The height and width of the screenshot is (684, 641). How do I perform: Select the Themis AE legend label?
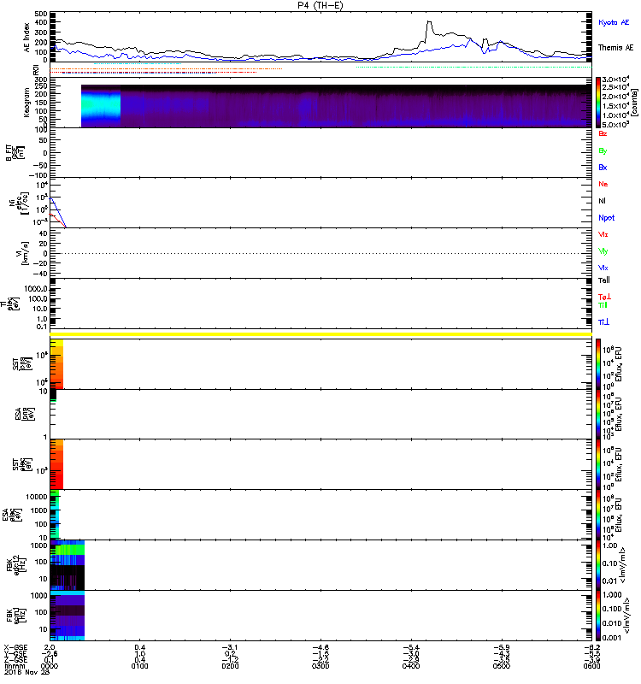[615, 48]
